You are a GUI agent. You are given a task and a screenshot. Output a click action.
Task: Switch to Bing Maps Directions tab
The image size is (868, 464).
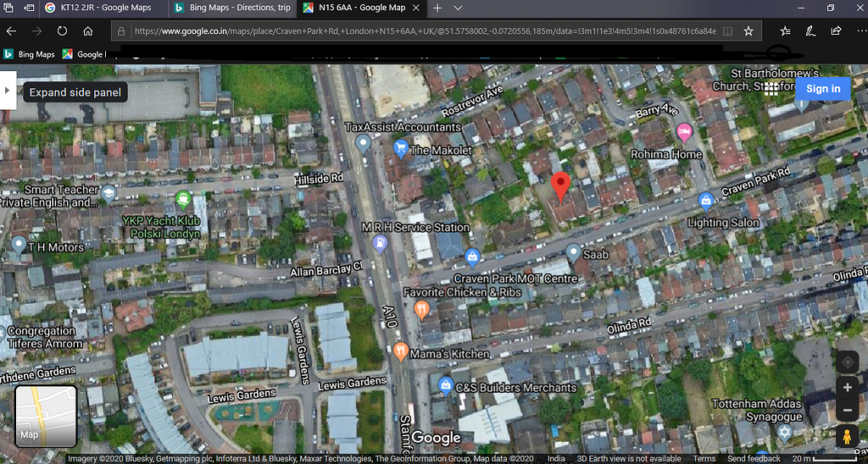click(x=232, y=8)
